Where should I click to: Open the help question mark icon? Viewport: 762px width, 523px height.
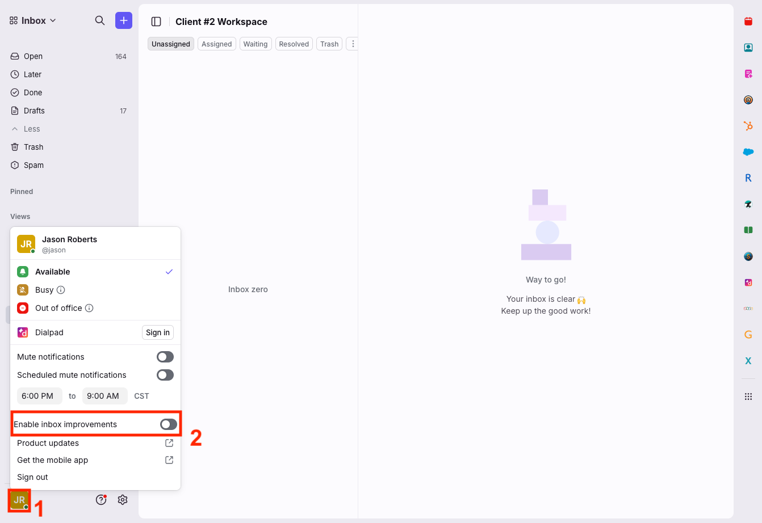pos(101,500)
